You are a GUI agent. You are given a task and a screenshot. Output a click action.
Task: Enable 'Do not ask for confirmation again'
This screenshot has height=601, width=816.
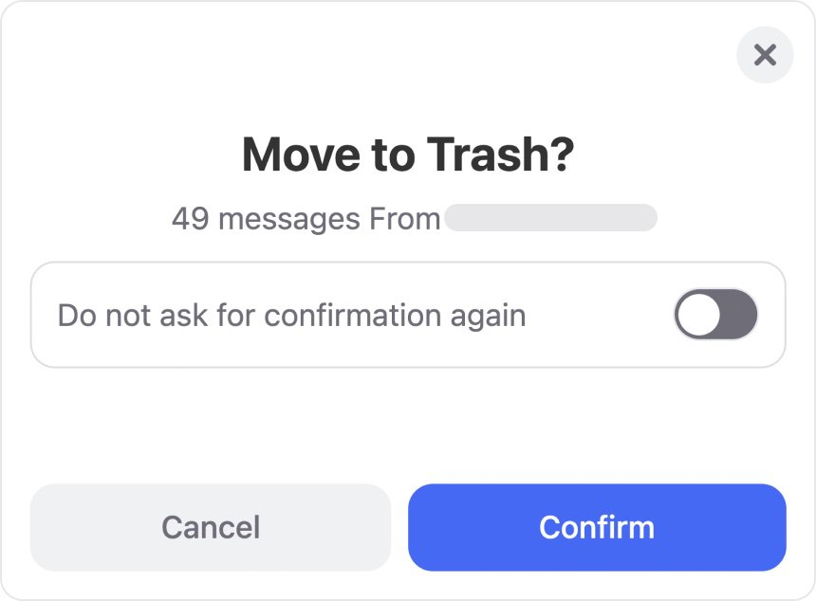[714, 314]
